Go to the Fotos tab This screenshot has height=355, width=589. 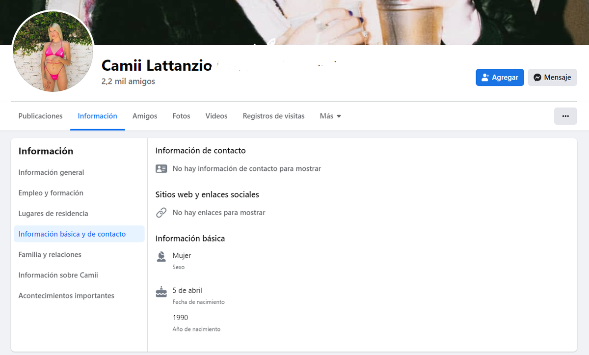[181, 116]
